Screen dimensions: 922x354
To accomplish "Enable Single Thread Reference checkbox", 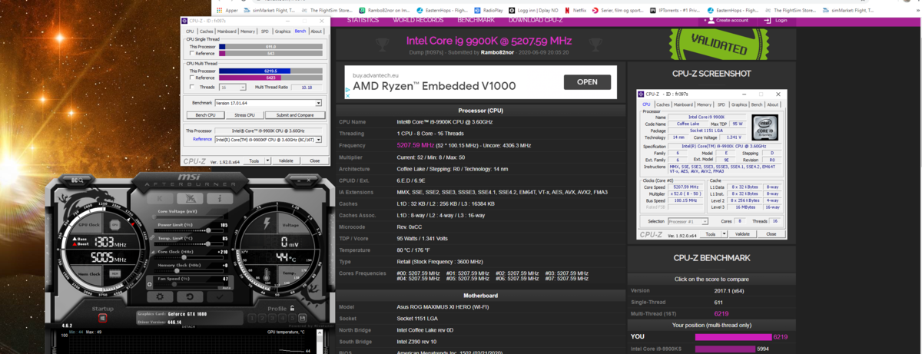I will coord(191,54).
